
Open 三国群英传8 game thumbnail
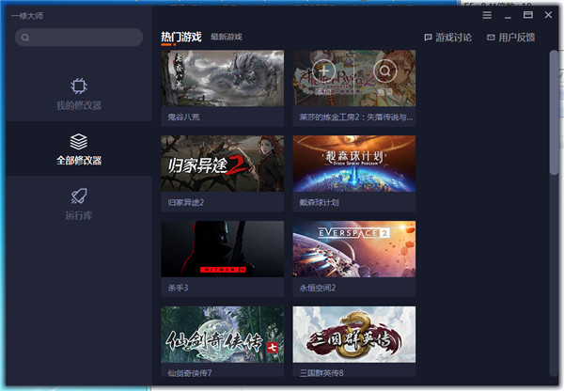coord(354,335)
